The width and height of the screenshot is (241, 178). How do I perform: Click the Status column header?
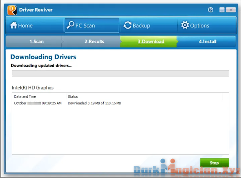pyautogui.click(x=73, y=97)
